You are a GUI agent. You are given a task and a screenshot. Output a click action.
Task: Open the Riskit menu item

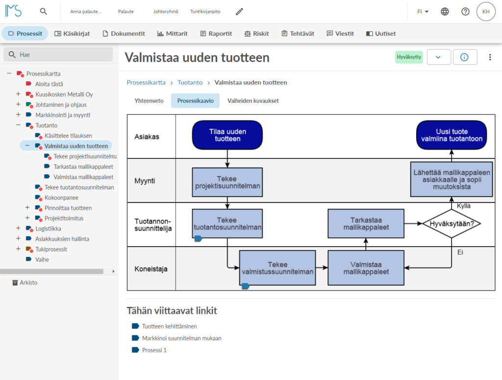pyautogui.click(x=257, y=34)
